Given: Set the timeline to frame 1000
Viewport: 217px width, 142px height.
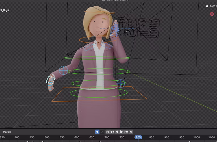Looking at the screenshot, I should pyautogui.click(x=197, y=137).
